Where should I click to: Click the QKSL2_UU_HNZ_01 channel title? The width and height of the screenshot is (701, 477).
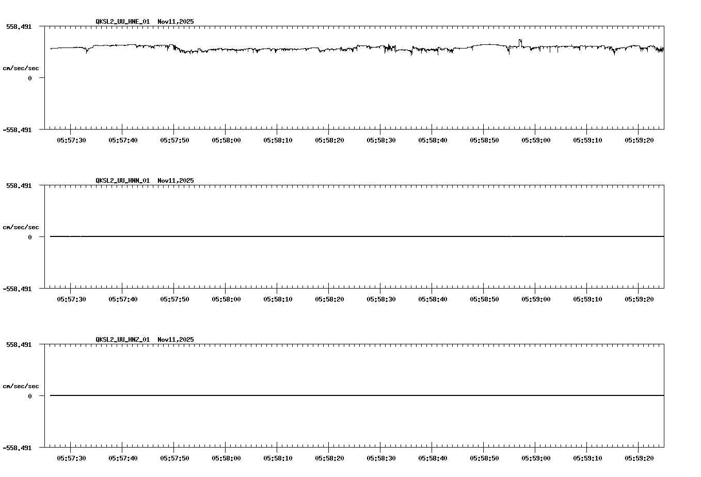pyautogui.click(x=122, y=339)
